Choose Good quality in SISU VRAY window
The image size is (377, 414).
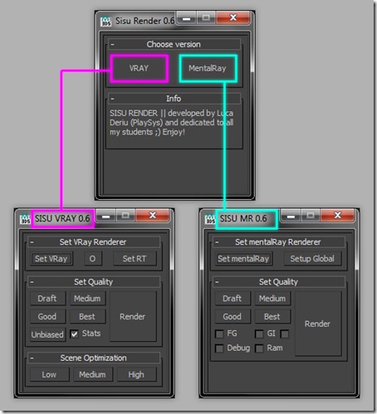(47, 316)
